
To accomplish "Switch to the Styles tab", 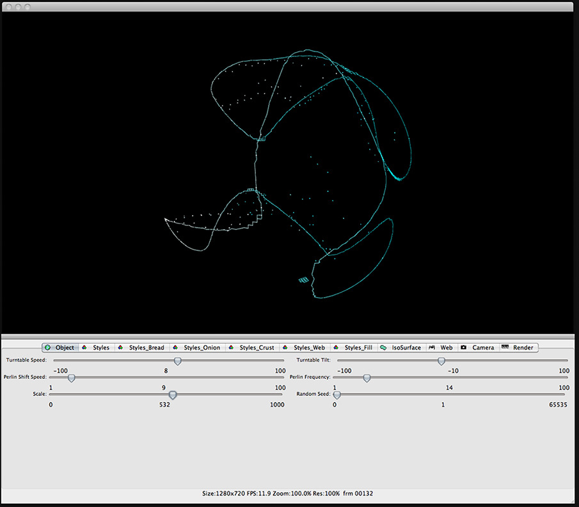I will point(100,348).
